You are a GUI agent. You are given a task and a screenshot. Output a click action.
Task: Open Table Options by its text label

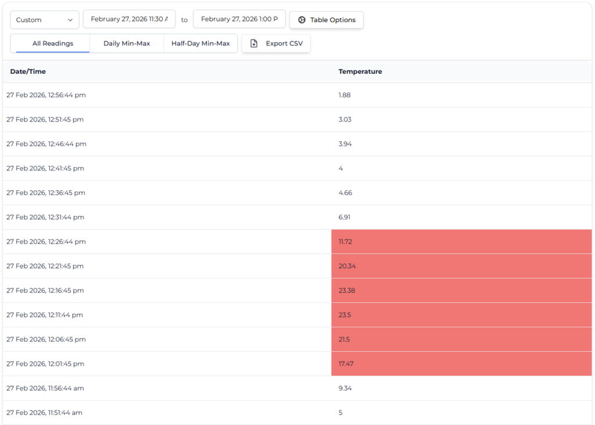click(333, 20)
